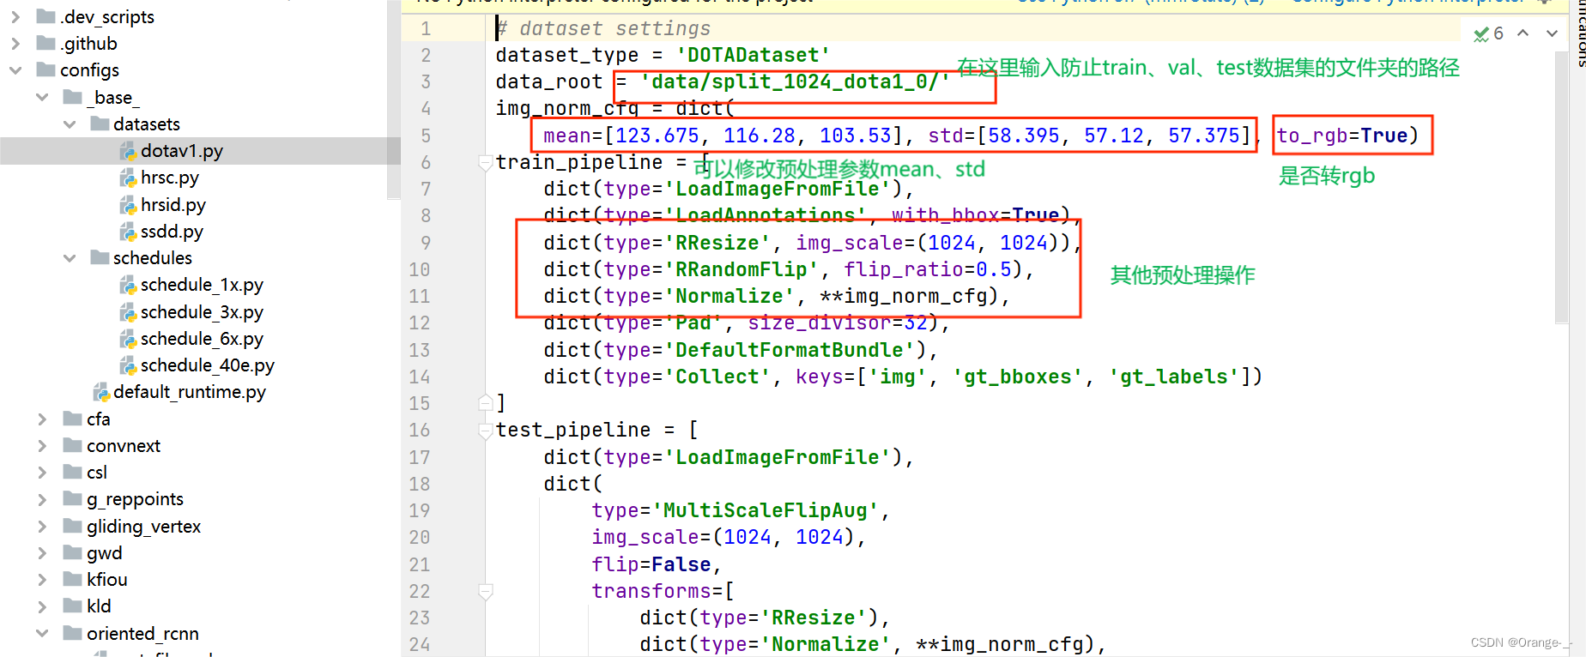Screen dimensions: 1586x657
Task: Expand the gliding_vertex folder arrow
Action: coord(42,527)
